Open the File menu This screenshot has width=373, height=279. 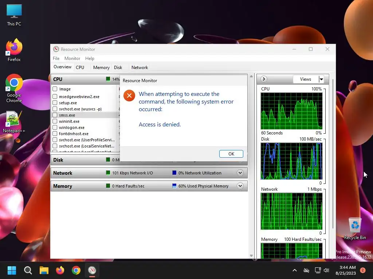[56, 58]
